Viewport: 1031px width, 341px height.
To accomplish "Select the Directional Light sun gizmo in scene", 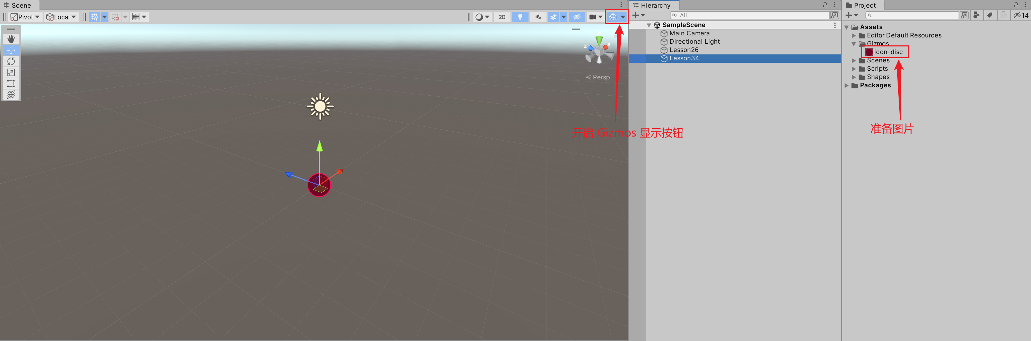I will click(x=320, y=106).
